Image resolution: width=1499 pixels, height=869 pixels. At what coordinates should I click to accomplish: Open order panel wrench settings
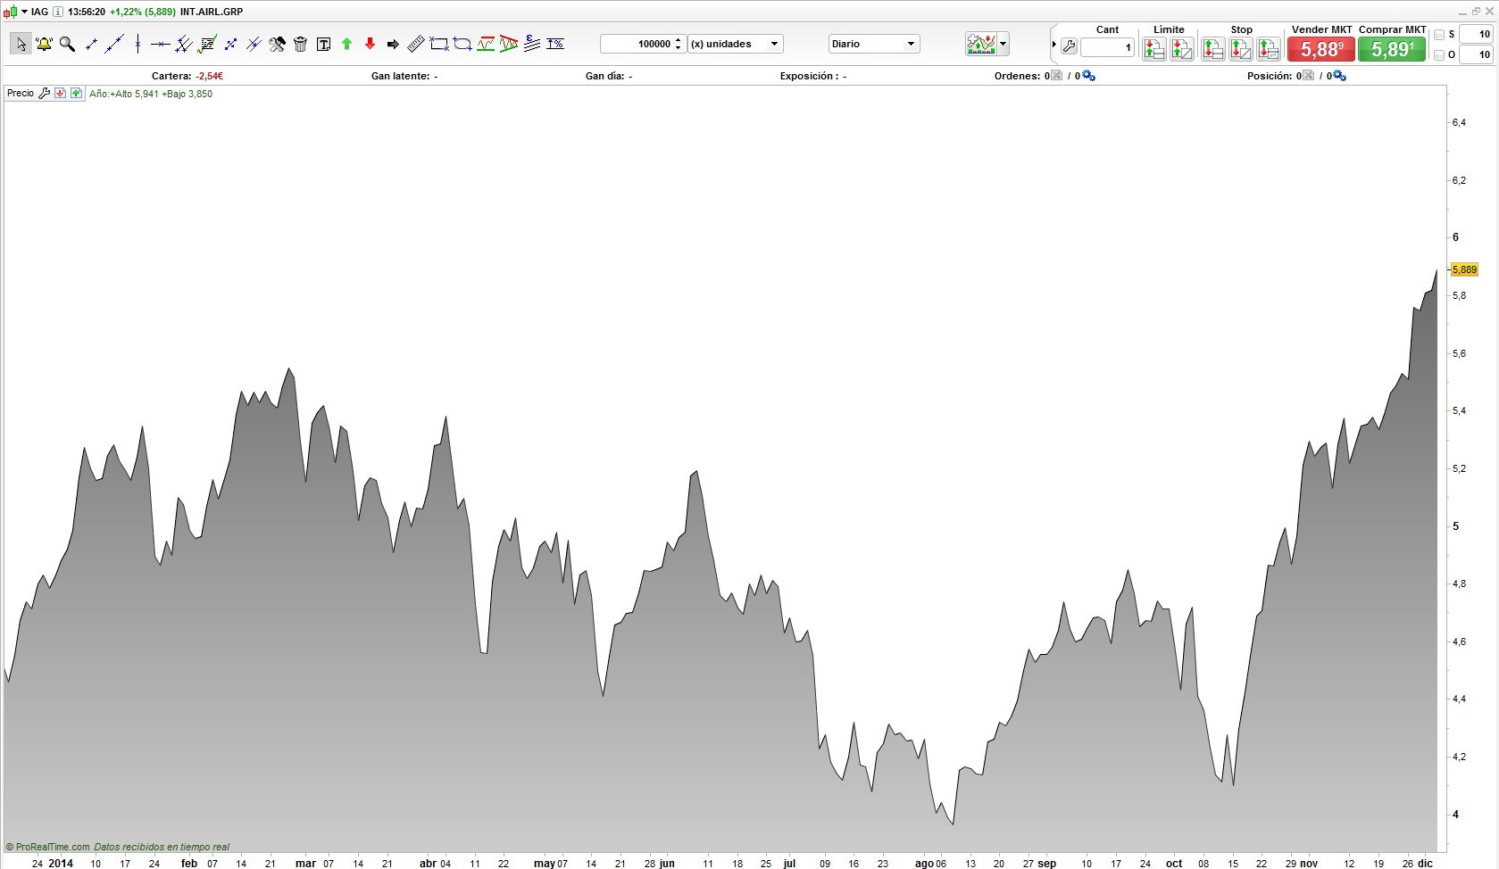(1069, 47)
